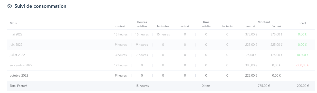Open the mai 2022 row
317x93 pixels.
(161, 34)
